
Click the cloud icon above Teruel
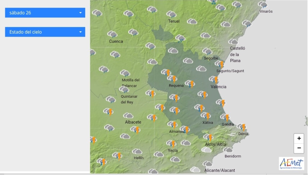[171, 14]
